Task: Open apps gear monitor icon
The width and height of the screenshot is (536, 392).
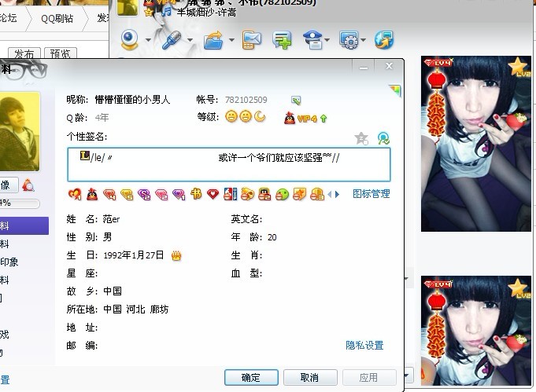Action: [x=349, y=40]
